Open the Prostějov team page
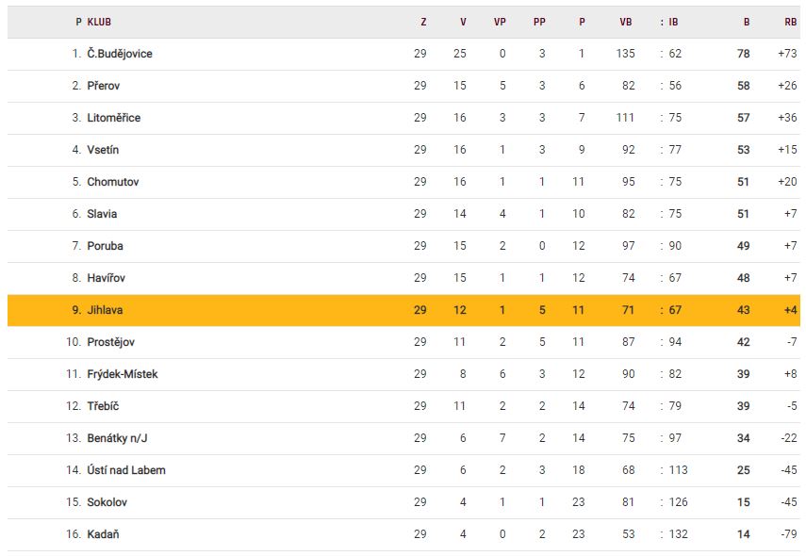 click(113, 342)
